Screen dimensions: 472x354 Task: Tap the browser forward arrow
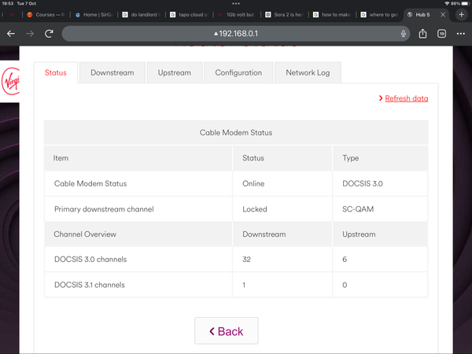(x=30, y=34)
